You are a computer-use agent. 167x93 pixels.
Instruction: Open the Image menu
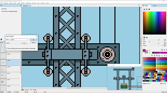11,3
